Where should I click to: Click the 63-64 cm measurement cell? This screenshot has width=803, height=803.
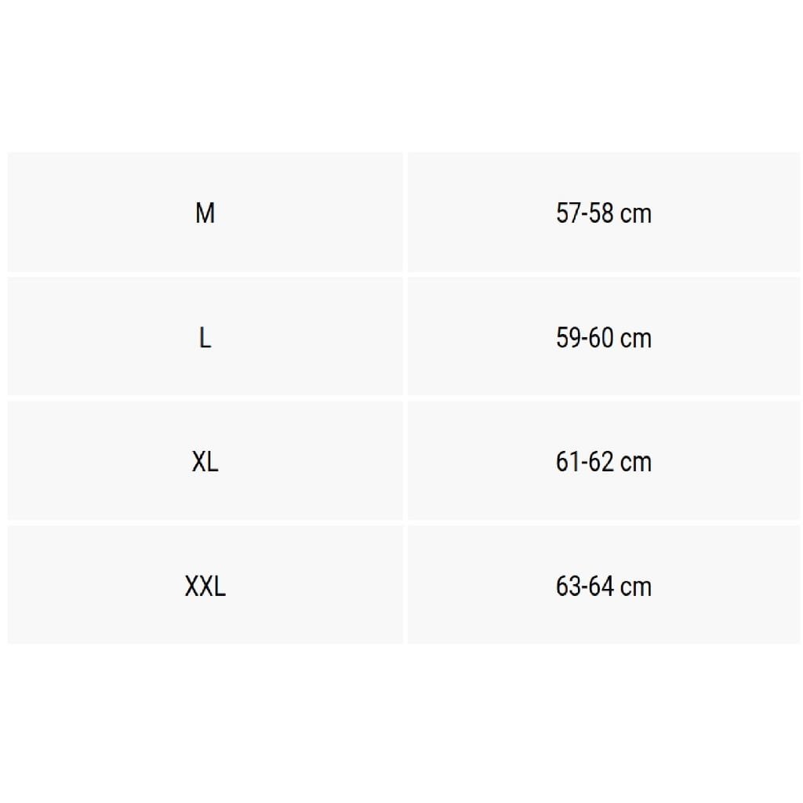[603, 585]
